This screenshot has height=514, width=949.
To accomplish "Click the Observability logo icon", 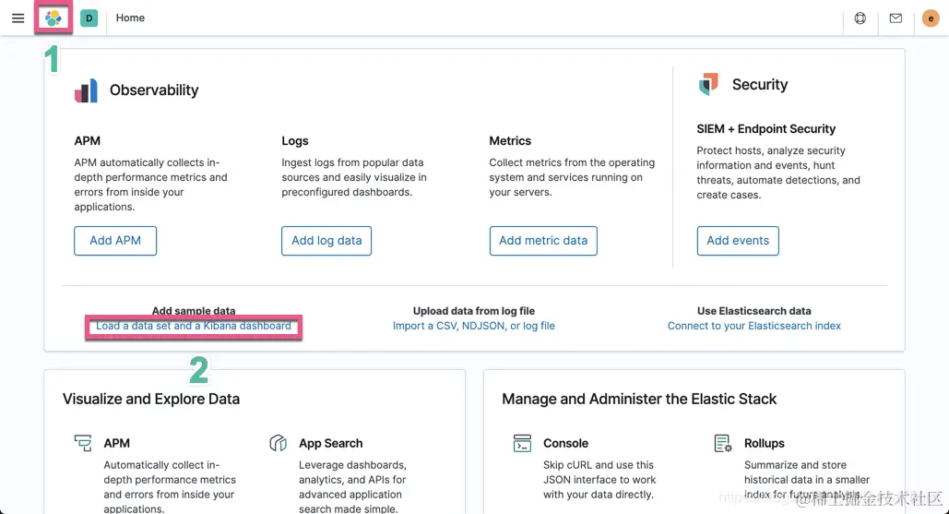I will [x=86, y=90].
